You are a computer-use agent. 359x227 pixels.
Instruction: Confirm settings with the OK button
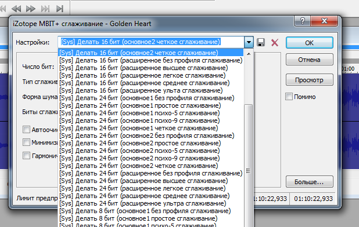(x=309, y=43)
